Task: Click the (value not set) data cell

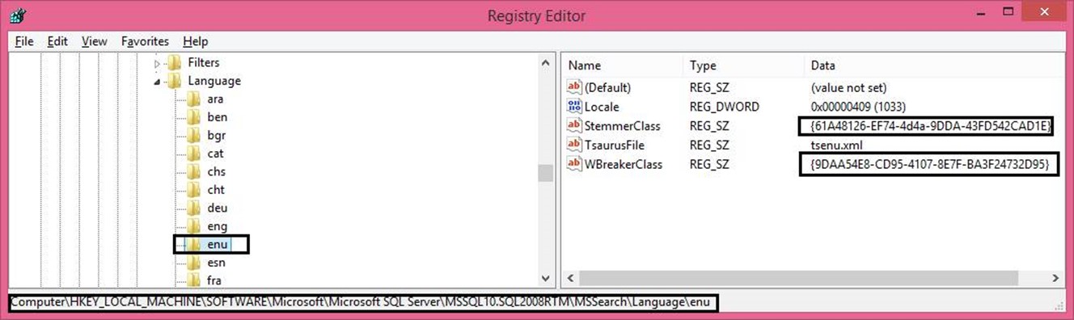Action: point(848,87)
